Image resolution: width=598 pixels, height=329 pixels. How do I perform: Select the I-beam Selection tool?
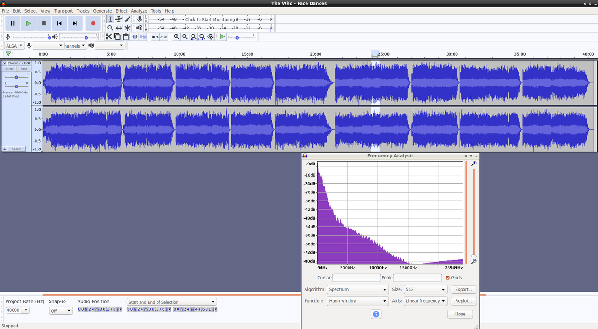click(110, 19)
